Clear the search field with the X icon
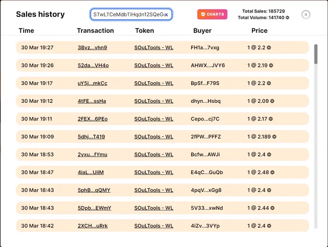The image size is (328, 247). (166, 15)
